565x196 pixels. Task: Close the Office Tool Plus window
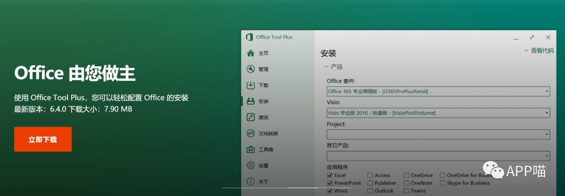click(x=548, y=38)
